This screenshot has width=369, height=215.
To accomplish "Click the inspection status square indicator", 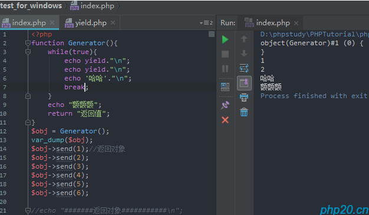I will point(212,34).
